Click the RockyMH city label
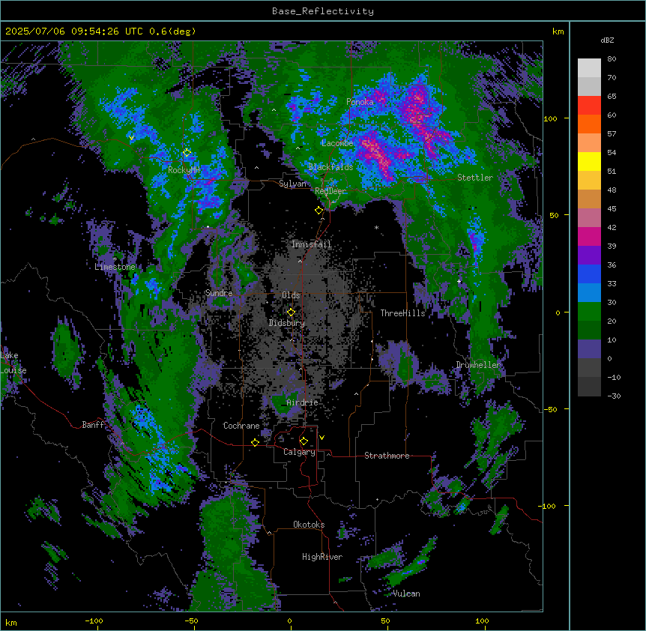 click(184, 169)
